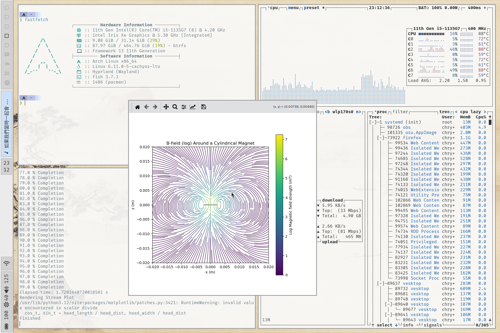Click the viridis colorbar in plot

point(279,205)
